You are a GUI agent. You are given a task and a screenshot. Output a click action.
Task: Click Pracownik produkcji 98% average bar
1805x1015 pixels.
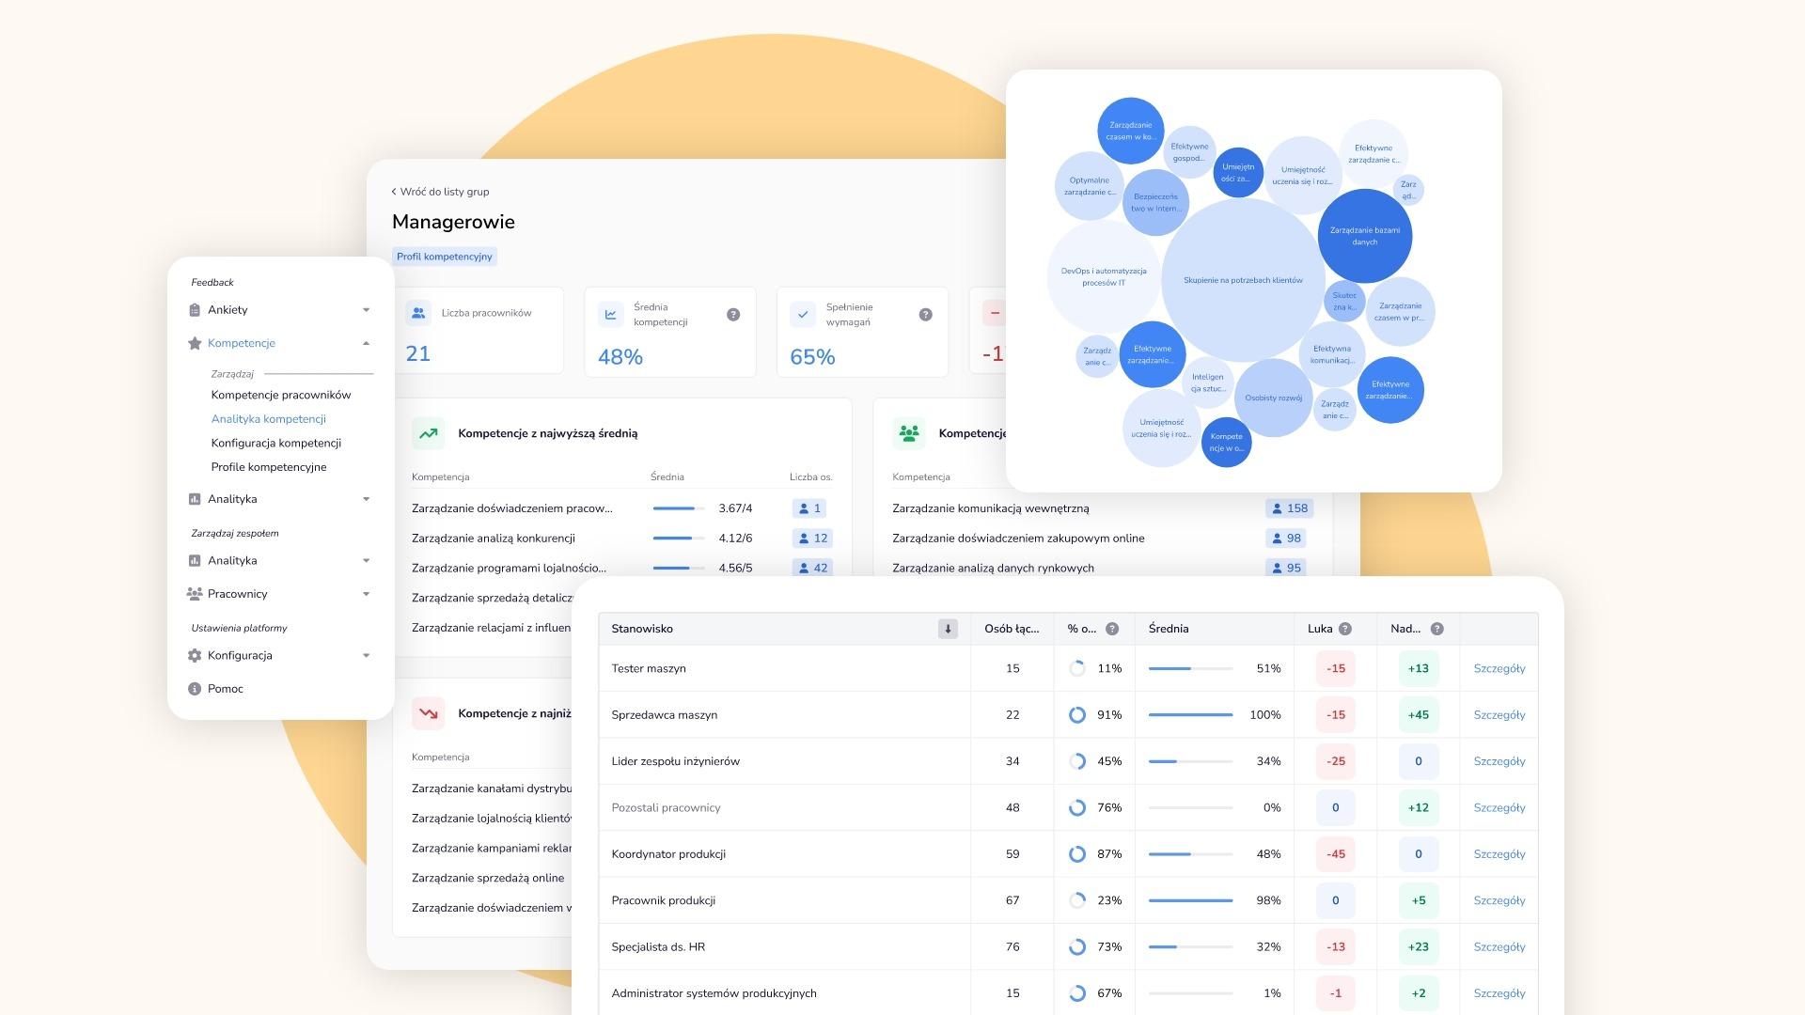click(x=1190, y=900)
